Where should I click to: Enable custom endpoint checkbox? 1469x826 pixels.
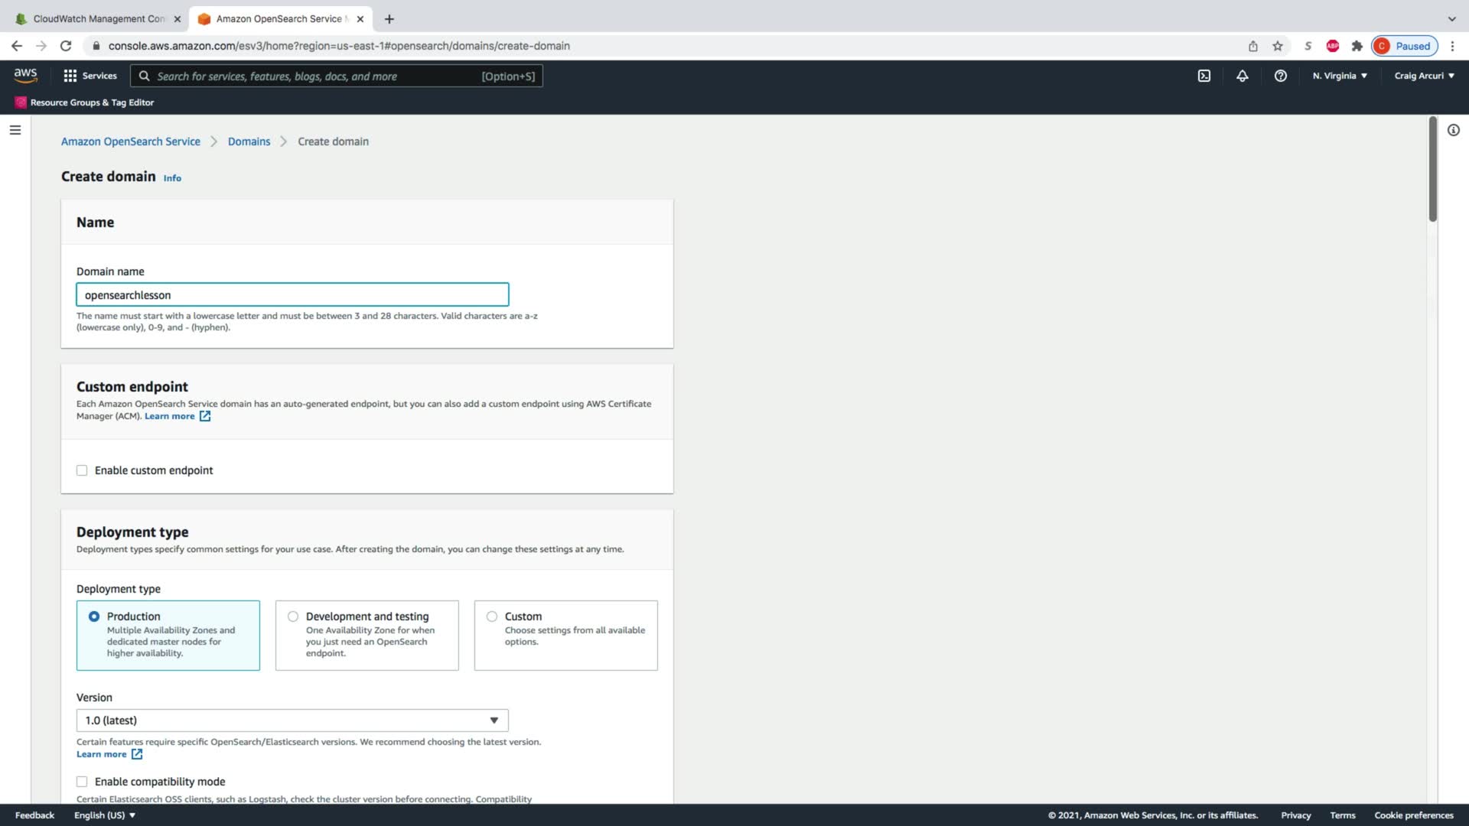pyautogui.click(x=82, y=470)
